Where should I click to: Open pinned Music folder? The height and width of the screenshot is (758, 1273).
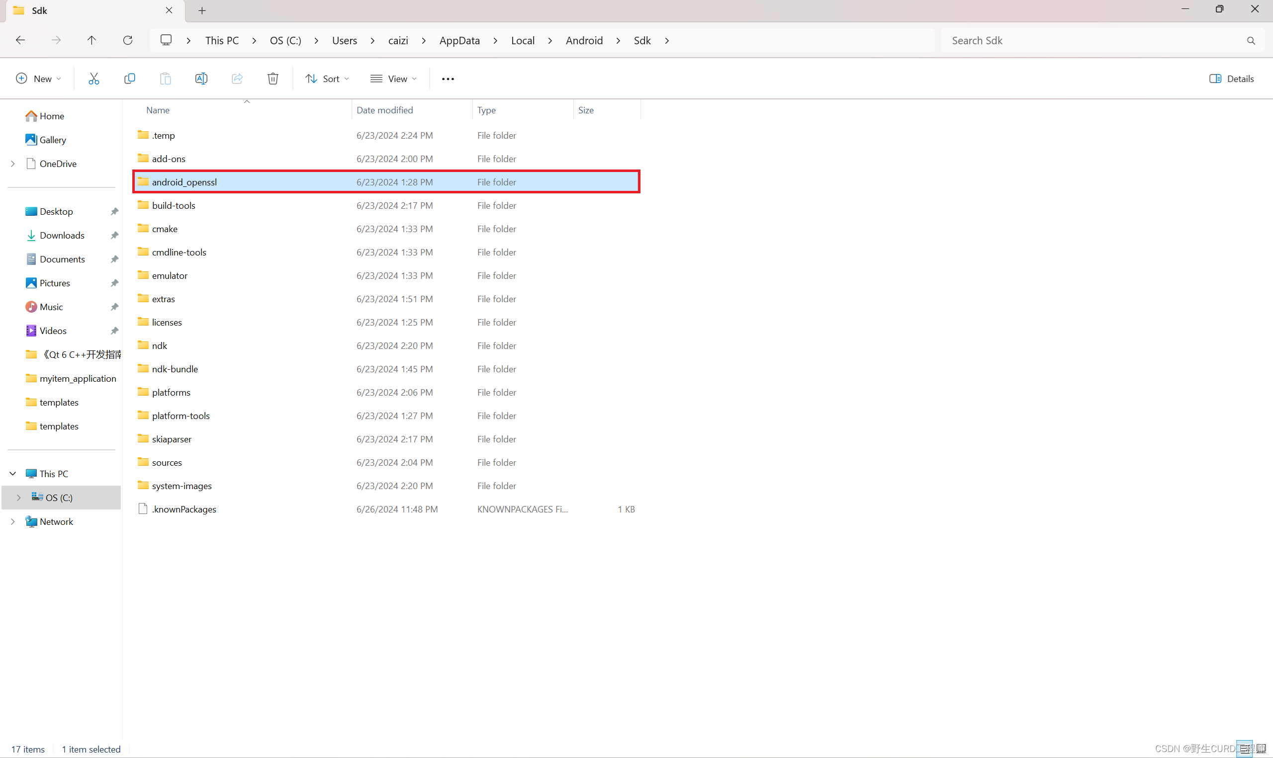tap(44, 307)
